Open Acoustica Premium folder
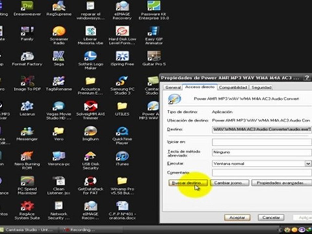 click(91, 85)
